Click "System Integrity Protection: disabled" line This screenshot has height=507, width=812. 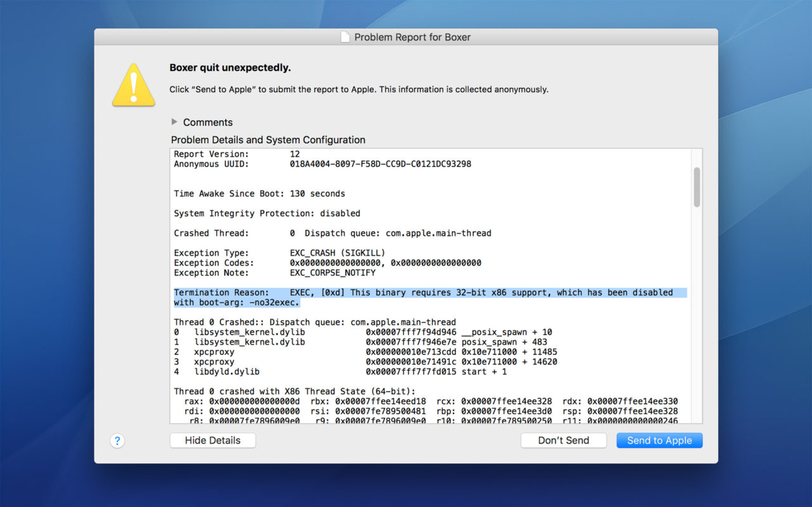[267, 214]
